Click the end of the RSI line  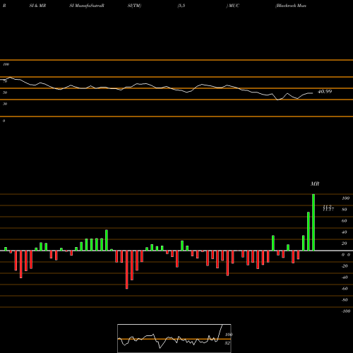[313, 93]
